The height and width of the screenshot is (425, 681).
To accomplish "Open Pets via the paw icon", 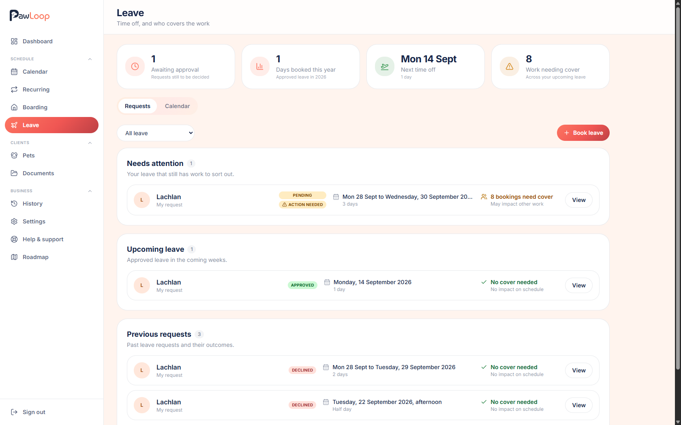I will coord(14,155).
